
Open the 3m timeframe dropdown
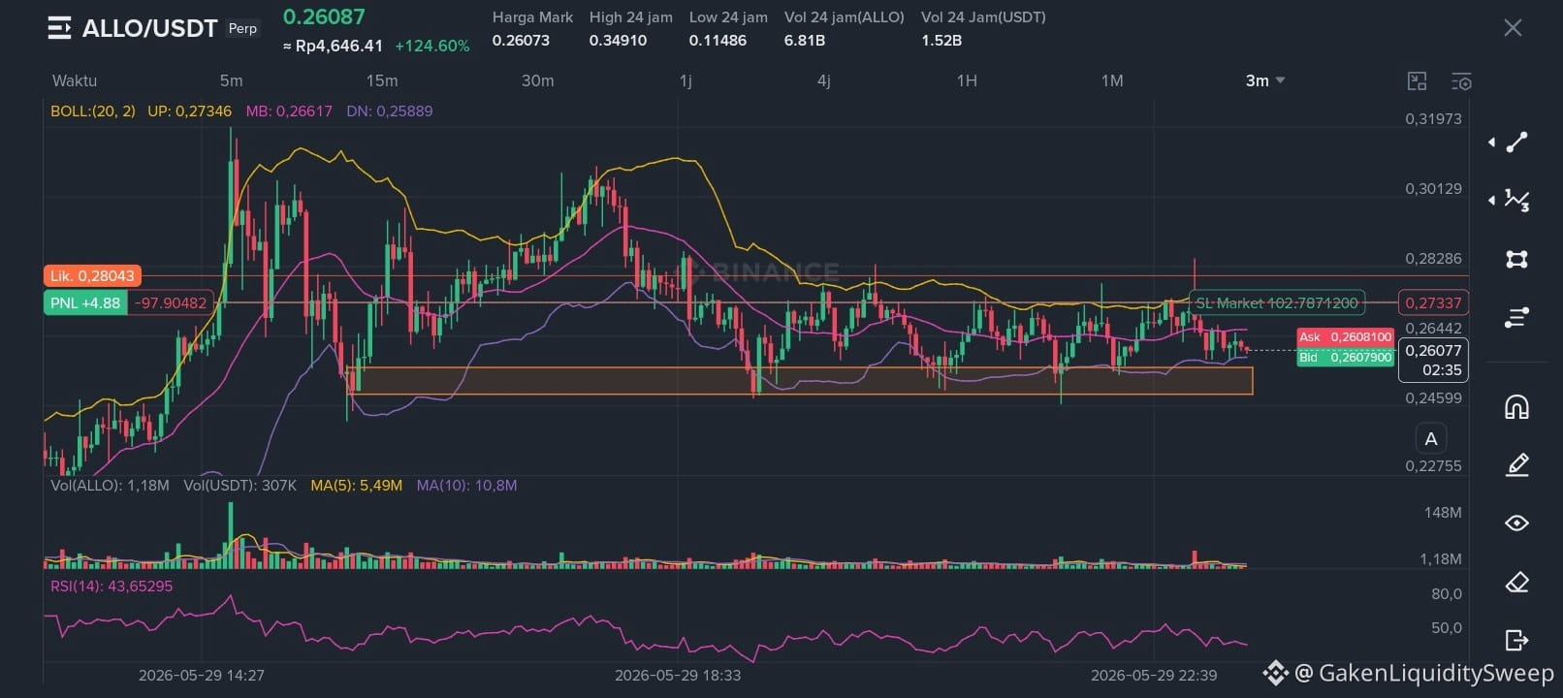click(x=1265, y=80)
